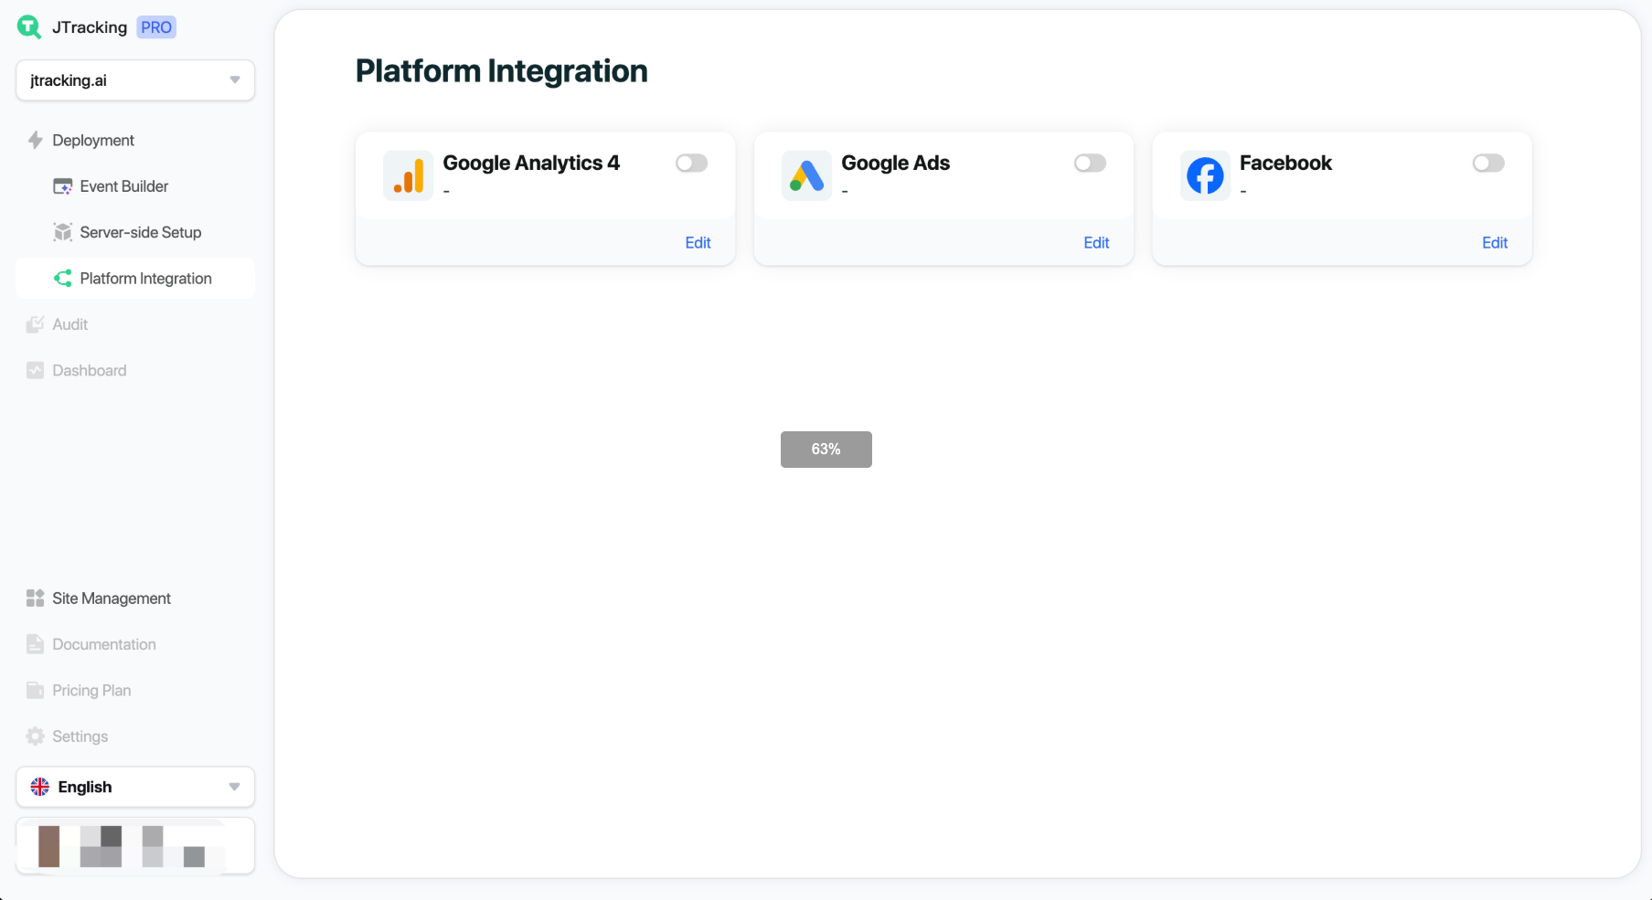The width and height of the screenshot is (1652, 900).
Task: Collapse the Deployment menu section
Action: tap(92, 140)
